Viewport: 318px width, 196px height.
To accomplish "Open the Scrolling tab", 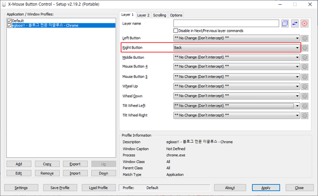I will point(160,15).
